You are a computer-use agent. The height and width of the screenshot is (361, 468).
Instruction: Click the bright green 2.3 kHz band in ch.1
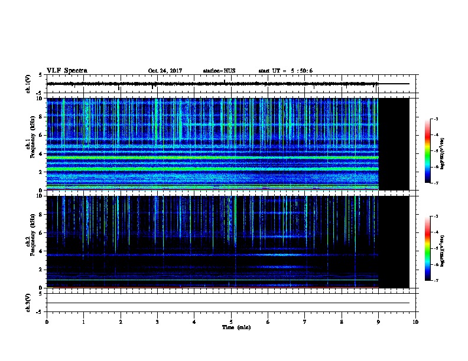coord(213,169)
